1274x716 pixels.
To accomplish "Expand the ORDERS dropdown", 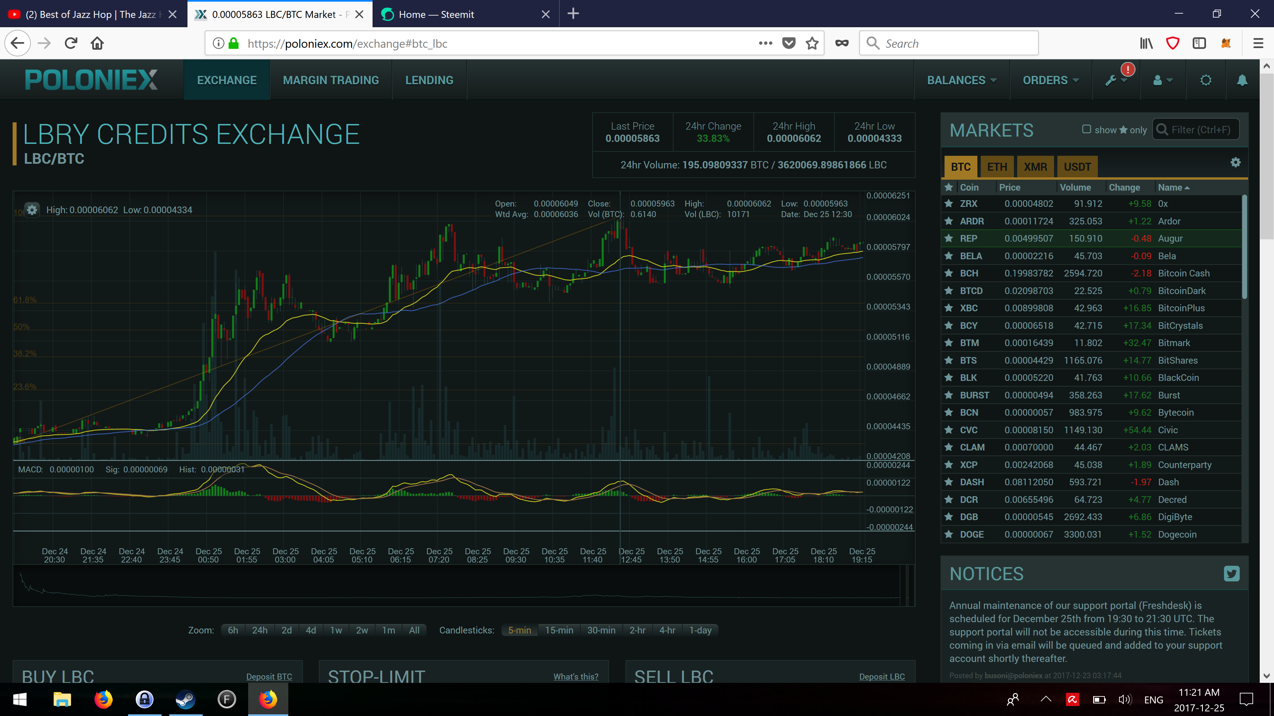I will (1050, 80).
